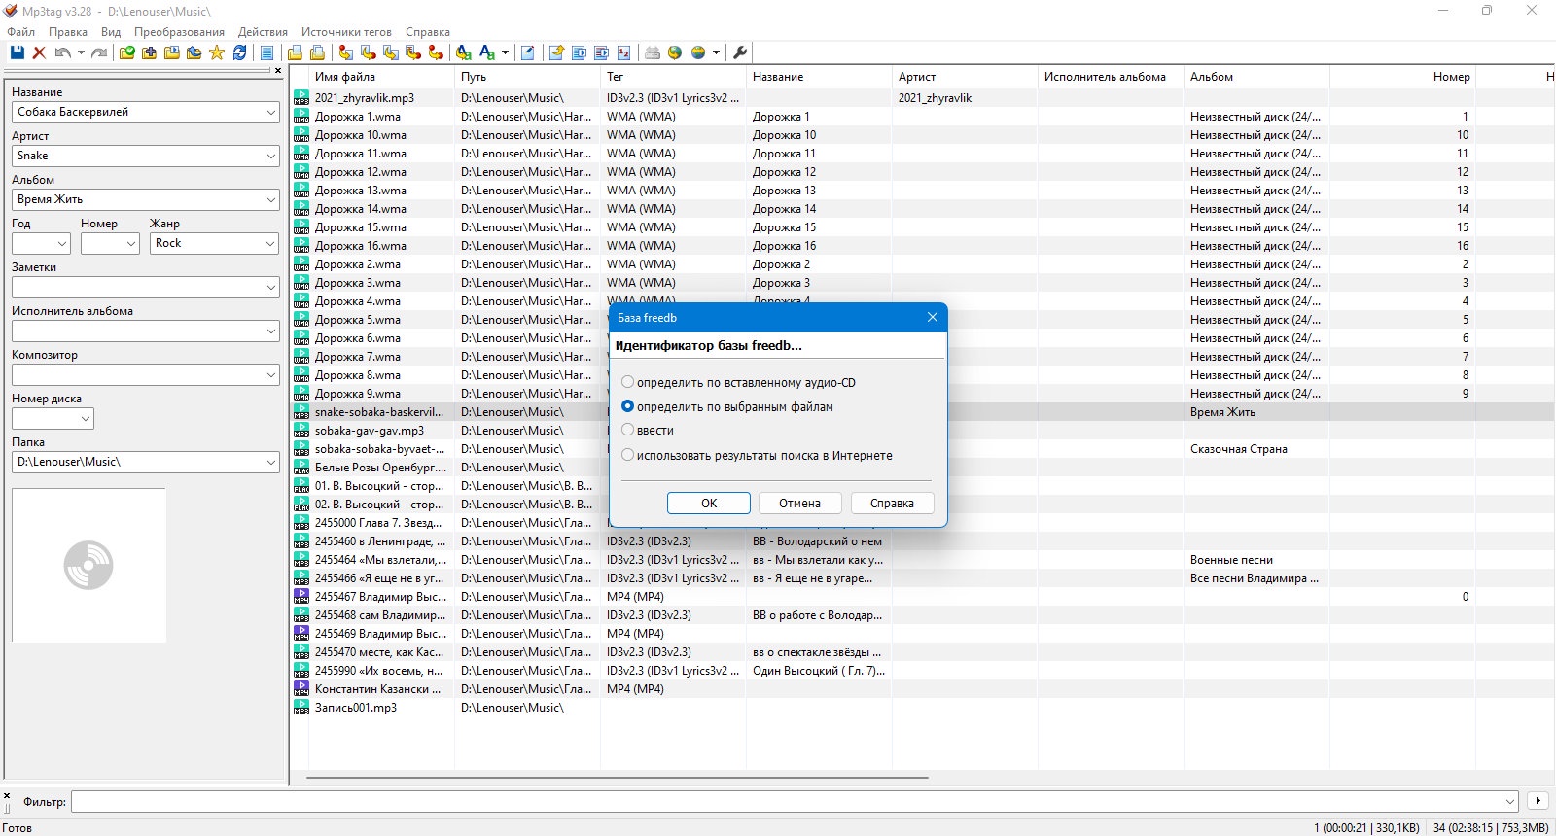Click Отмена in the freedb dialog
The image size is (1556, 836).
click(x=799, y=503)
